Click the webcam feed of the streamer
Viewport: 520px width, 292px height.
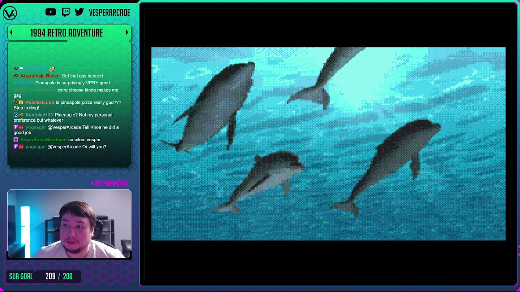click(x=69, y=224)
